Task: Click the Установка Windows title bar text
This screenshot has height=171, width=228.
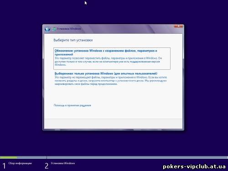Action: coord(69,29)
